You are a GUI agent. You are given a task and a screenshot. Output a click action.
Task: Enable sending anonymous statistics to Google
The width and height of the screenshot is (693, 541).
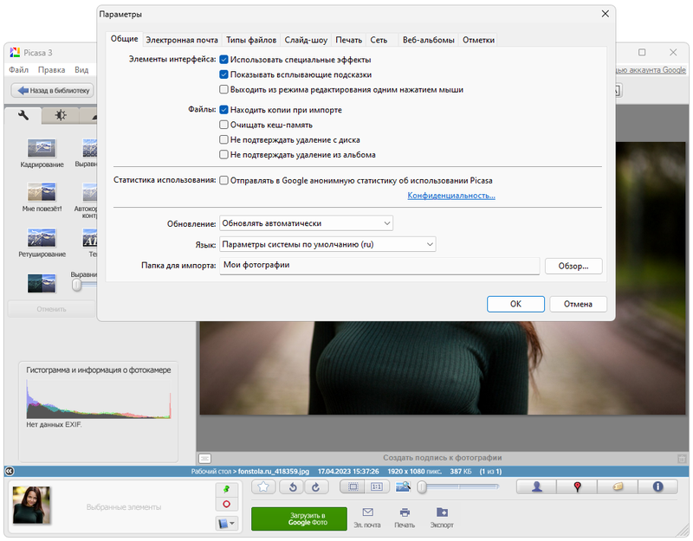(x=224, y=181)
